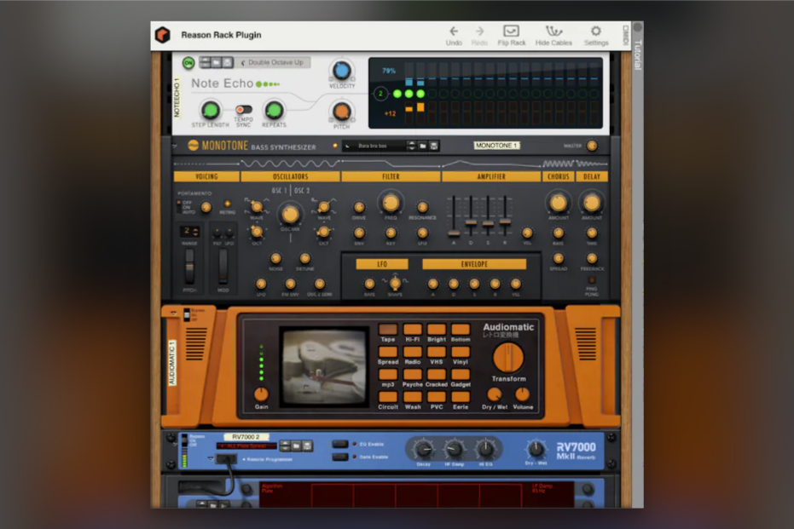Image resolution: width=794 pixels, height=529 pixels.
Task: Click the Undo arrow in the toolbar
Action: coord(454,32)
